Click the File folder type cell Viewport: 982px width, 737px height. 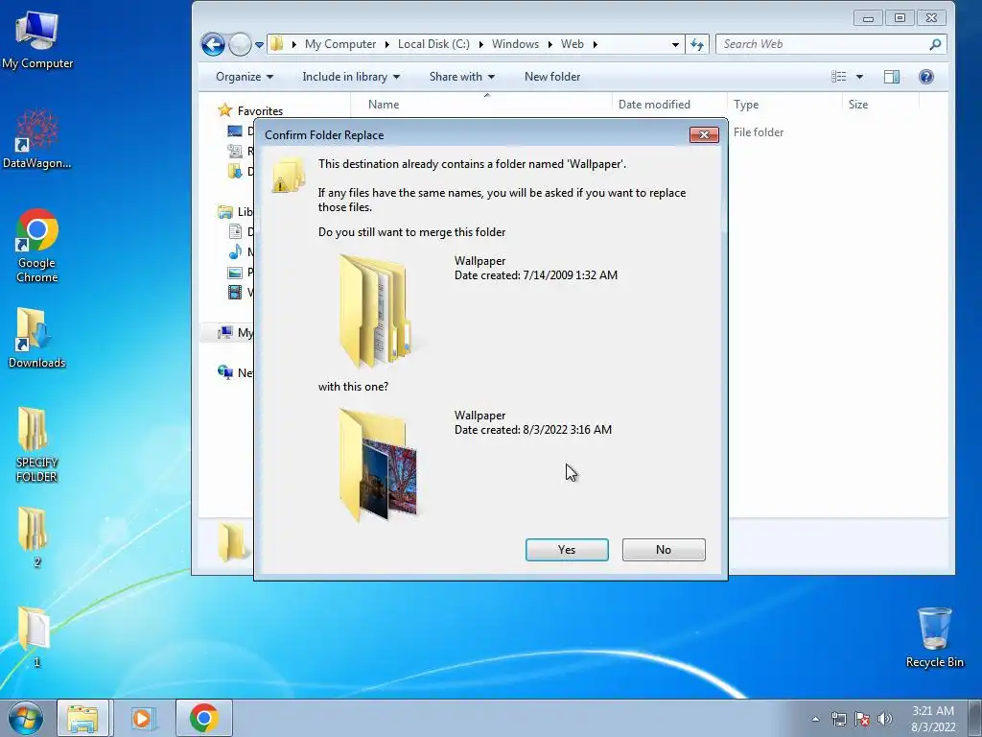759,132
